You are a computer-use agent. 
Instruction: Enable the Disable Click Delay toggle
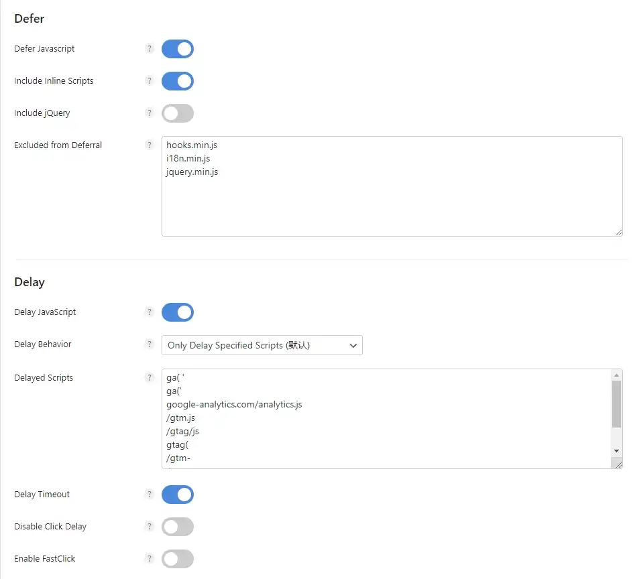pyautogui.click(x=178, y=527)
